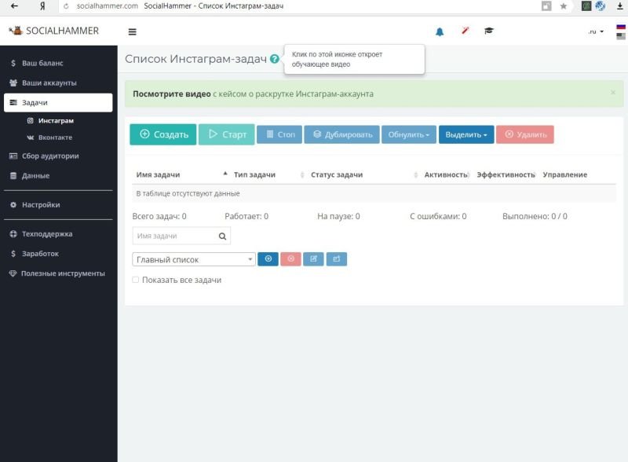Click the edit list pencil icon button

(x=313, y=258)
